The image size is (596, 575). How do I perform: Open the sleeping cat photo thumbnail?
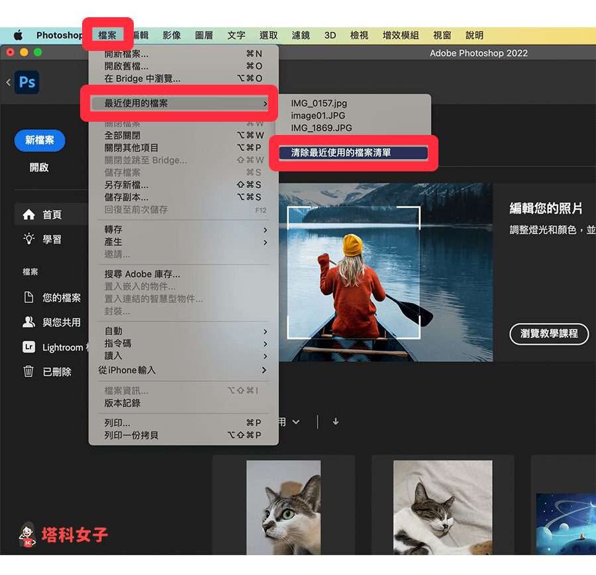click(442, 508)
